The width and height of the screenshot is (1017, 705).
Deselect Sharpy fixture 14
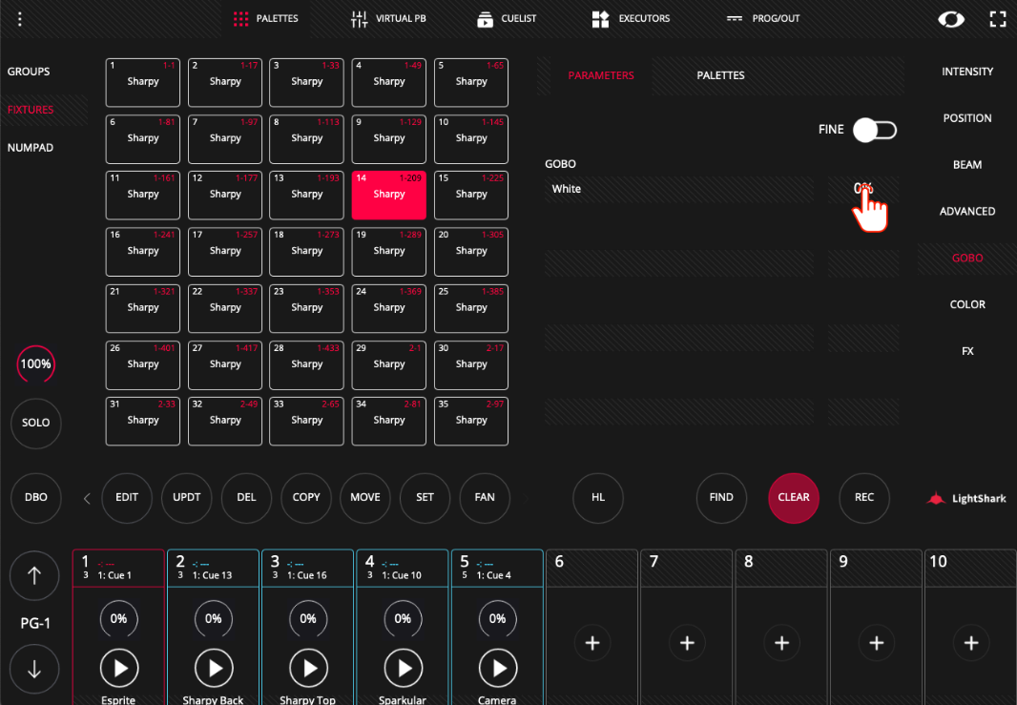(388, 196)
